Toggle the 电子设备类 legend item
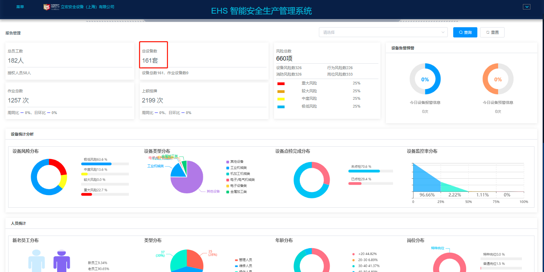Viewport: 544px width, 272px height. (237, 186)
